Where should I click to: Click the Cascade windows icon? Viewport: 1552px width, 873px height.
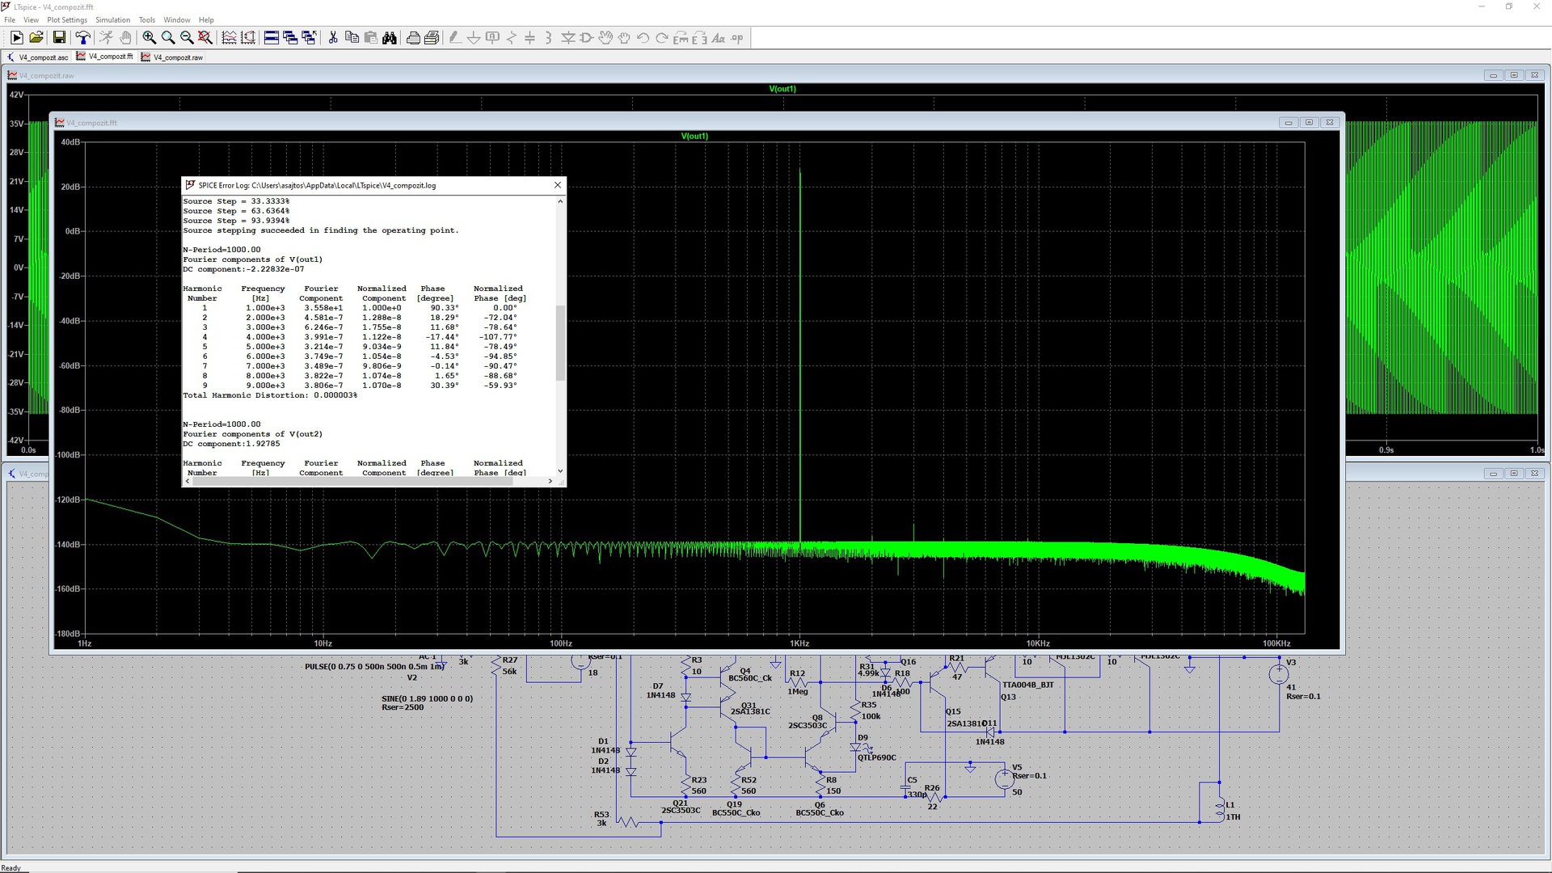pyautogui.click(x=290, y=38)
